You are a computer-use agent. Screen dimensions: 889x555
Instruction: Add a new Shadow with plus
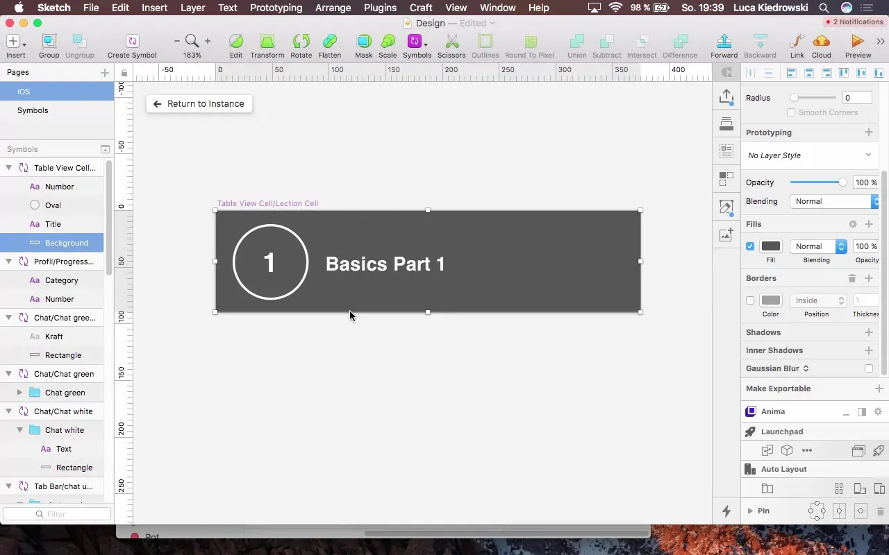click(x=869, y=332)
